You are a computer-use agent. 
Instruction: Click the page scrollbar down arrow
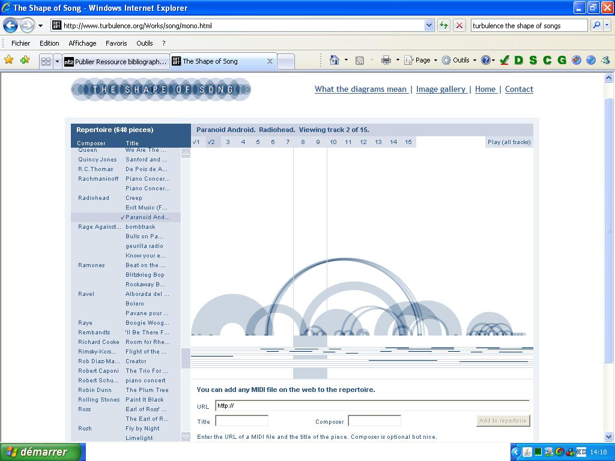[609, 436]
